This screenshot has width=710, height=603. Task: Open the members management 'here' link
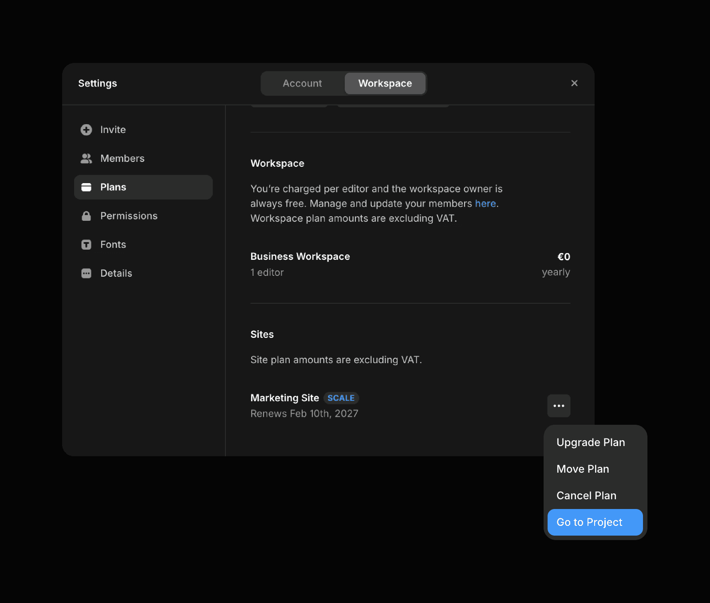pyautogui.click(x=485, y=204)
